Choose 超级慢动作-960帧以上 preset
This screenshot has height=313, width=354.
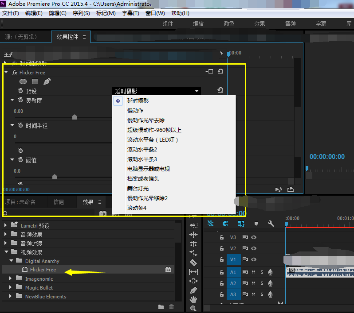pyautogui.click(x=154, y=130)
